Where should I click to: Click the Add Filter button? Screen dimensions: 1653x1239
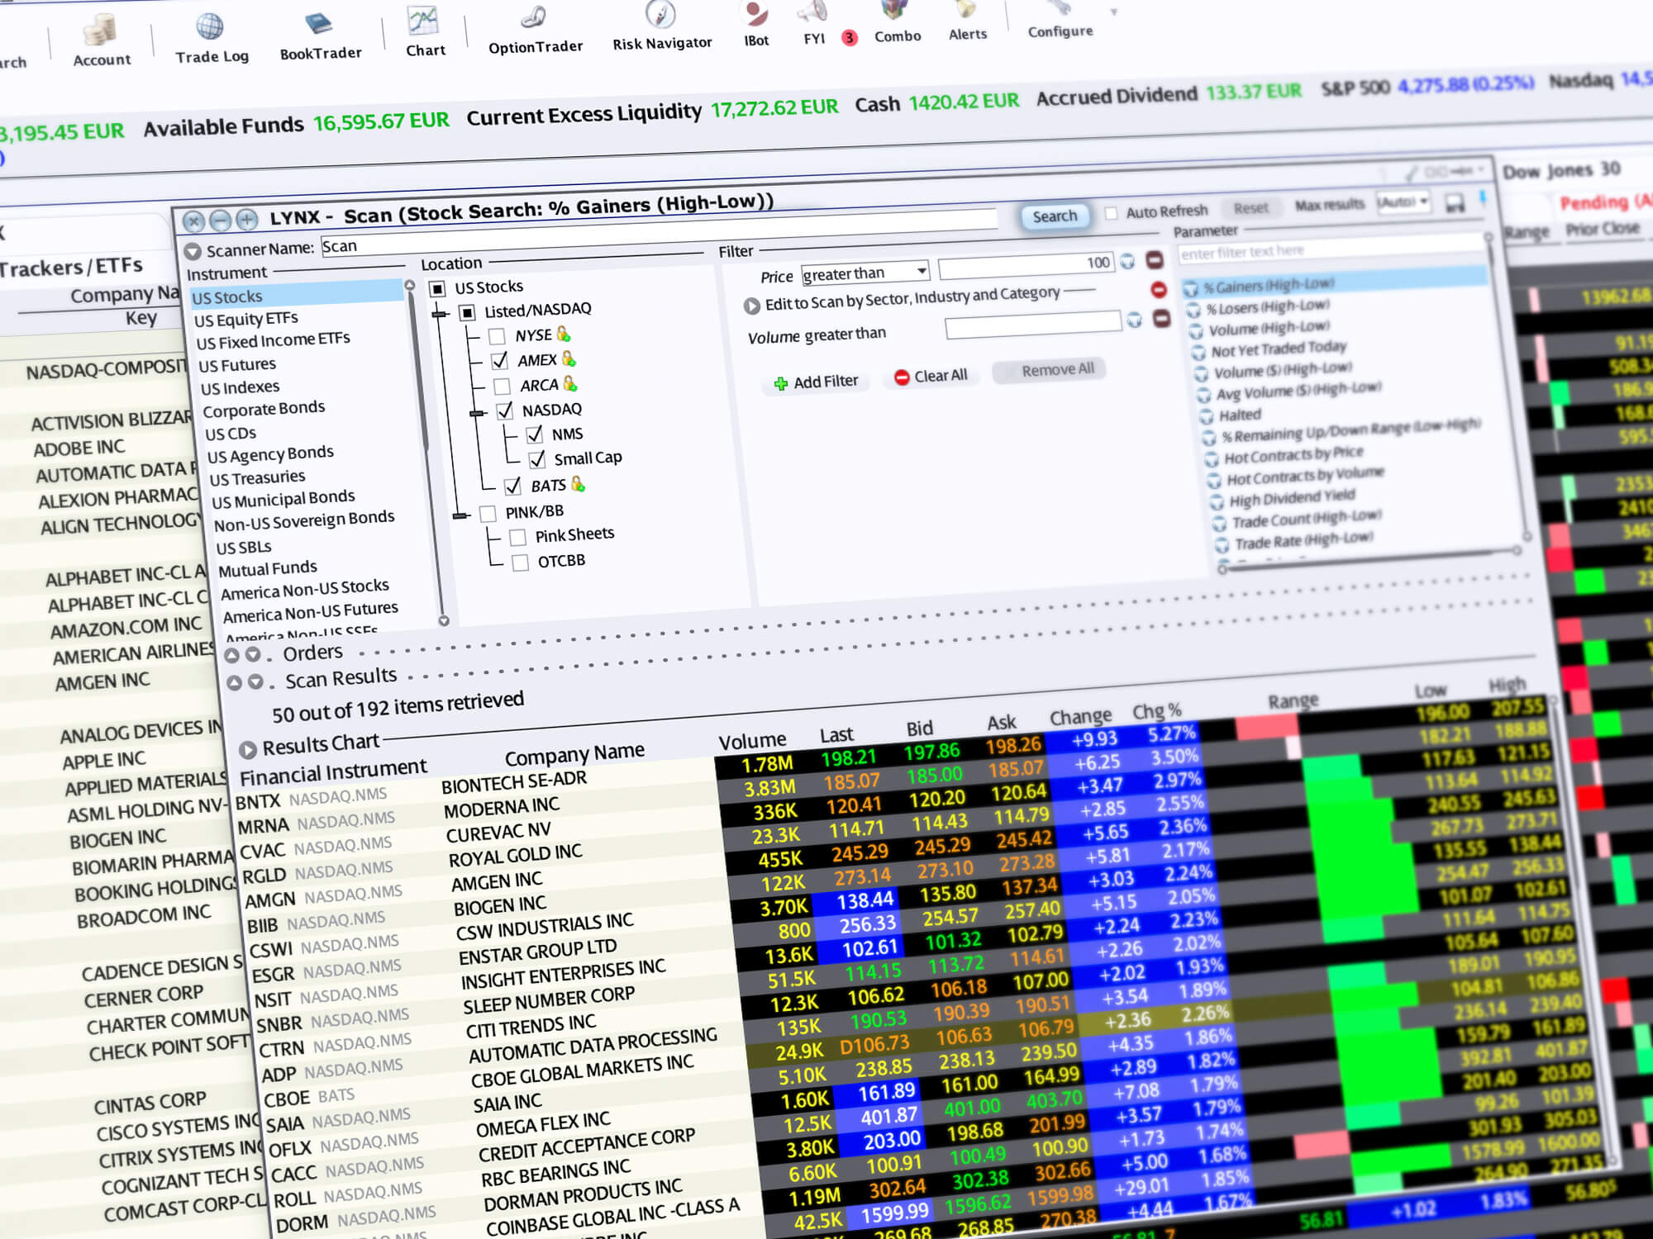(x=816, y=382)
